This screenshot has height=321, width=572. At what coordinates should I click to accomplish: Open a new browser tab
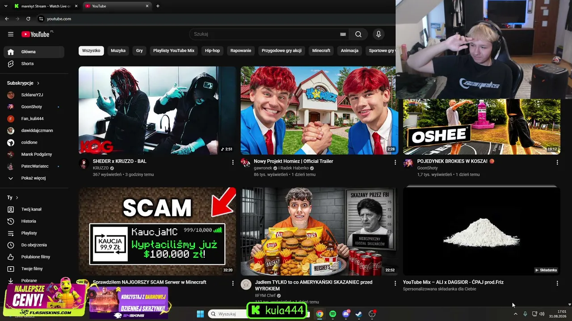158,6
